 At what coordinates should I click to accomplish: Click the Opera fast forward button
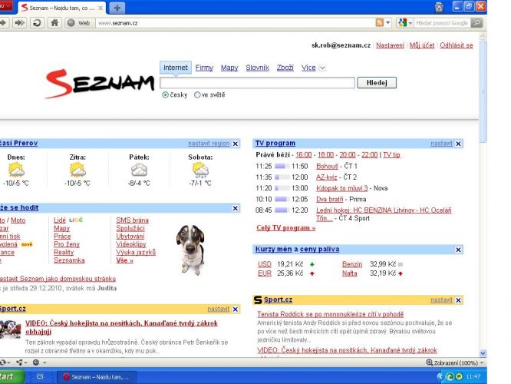19,23
